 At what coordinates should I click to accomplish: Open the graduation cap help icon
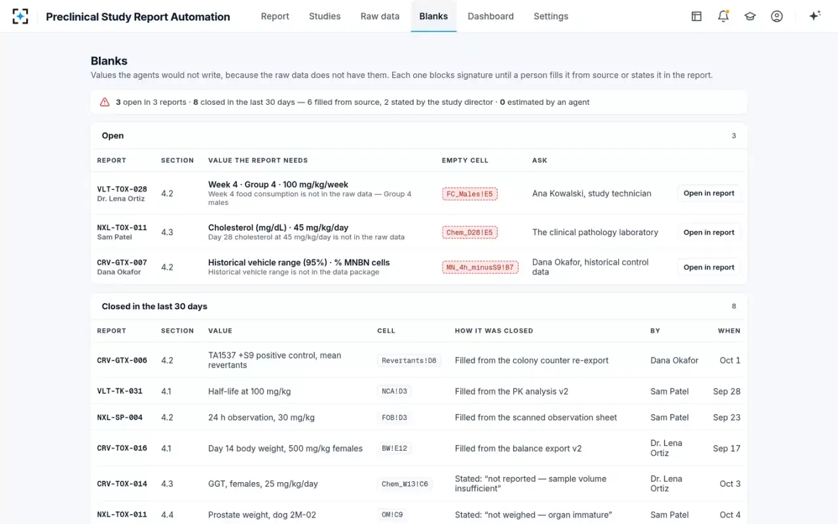pos(750,16)
